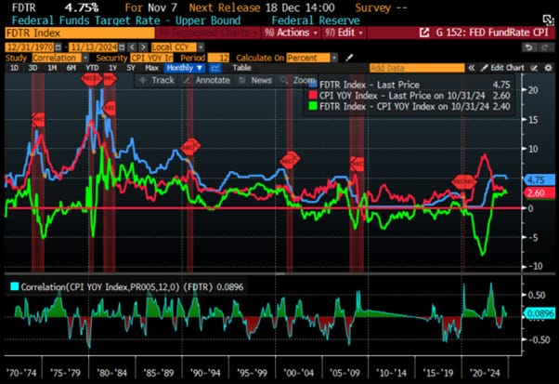The width and height of the screenshot is (559, 384).
Task: Shift the date range backward with left arrow
Action: [x=132, y=47]
